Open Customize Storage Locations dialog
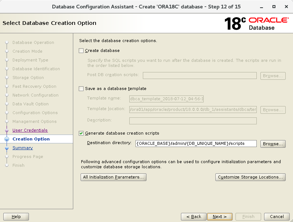 pos(251,177)
